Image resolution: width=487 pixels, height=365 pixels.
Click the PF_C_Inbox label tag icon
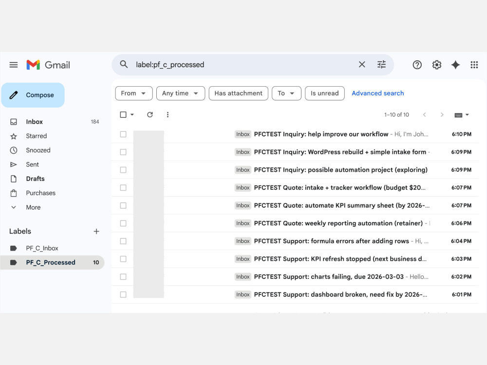(14, 248)
